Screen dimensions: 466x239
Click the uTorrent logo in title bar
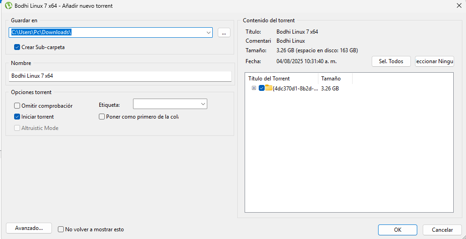(x=8, y=6)
